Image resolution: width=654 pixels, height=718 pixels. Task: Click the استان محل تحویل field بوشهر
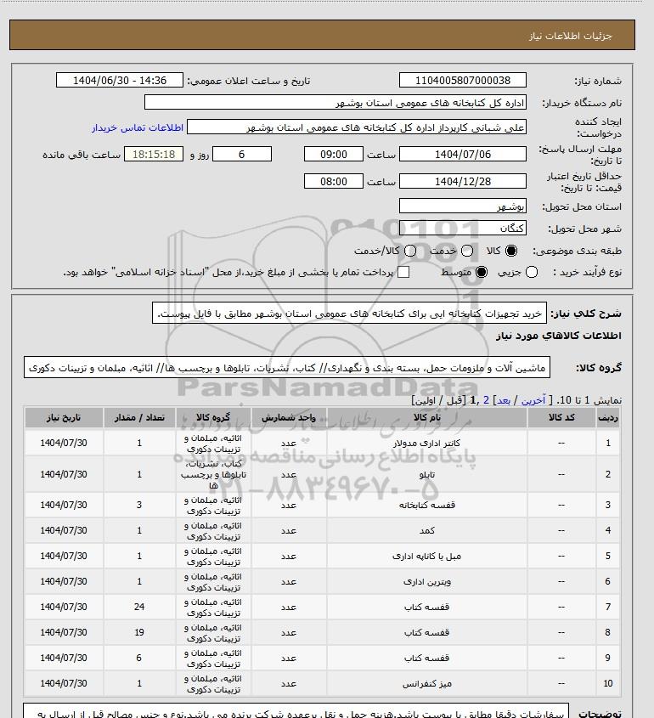click(462, 206)
